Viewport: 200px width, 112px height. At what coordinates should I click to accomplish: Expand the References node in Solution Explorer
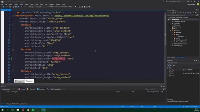point(170,25)
